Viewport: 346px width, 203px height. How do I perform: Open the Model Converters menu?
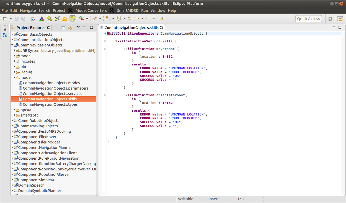point(91,11)
